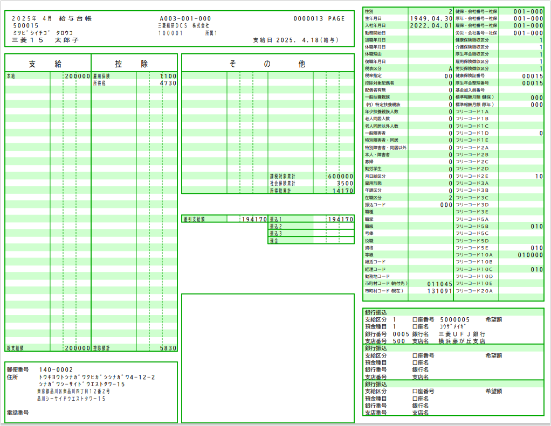Image resolution: width=551 pixels, height=426 pixels.
Task: Select the '振込2' row
Action: tap(311, 226)
